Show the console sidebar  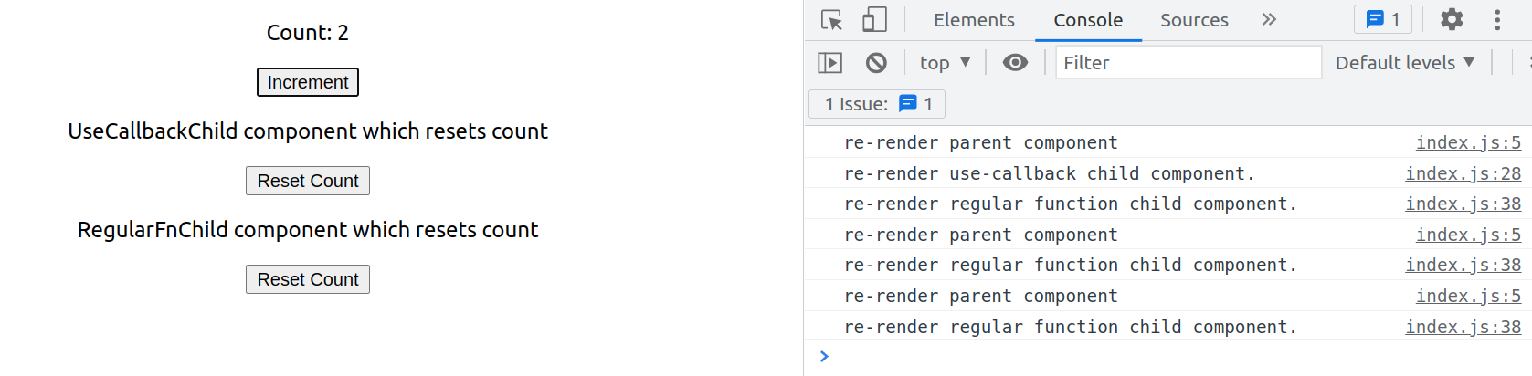click(x=829, y=63)
